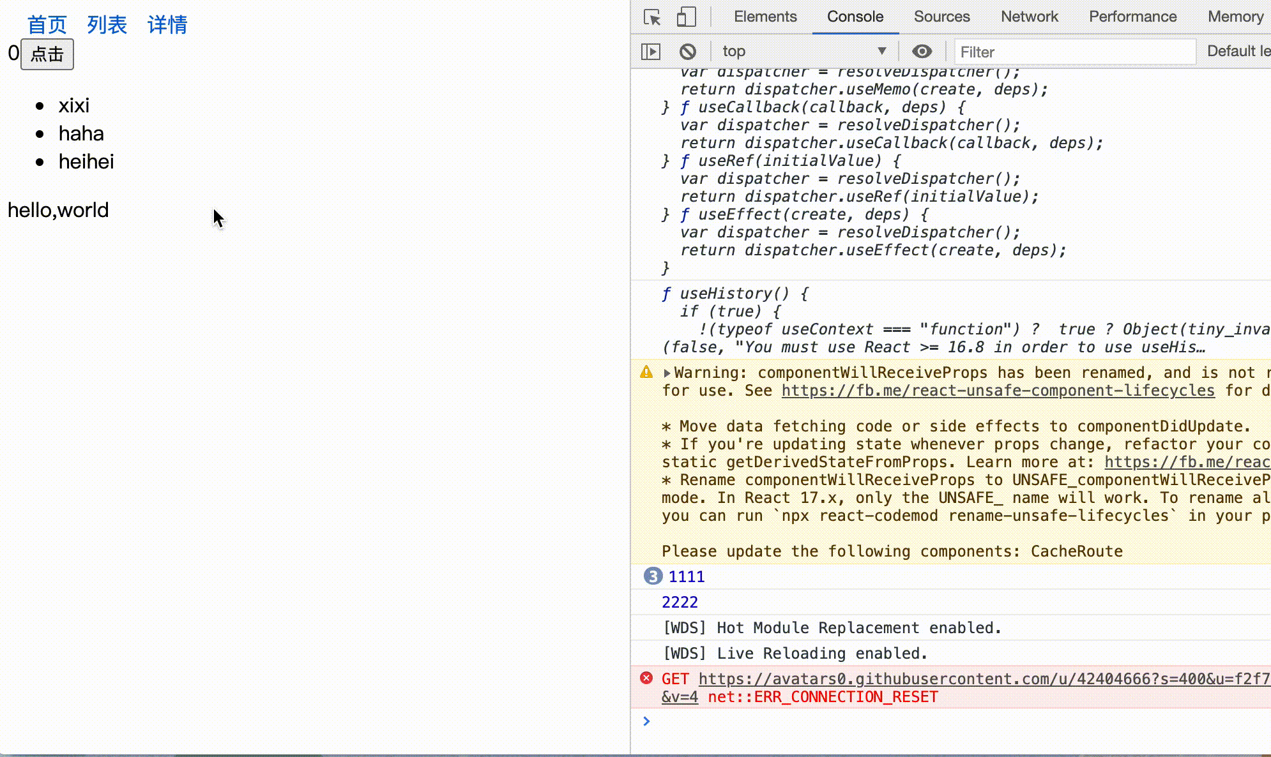Open the react-unsafe-component-lifecycles link
The height and width of the screenshot is (757, 1271).
coord(998,391)
